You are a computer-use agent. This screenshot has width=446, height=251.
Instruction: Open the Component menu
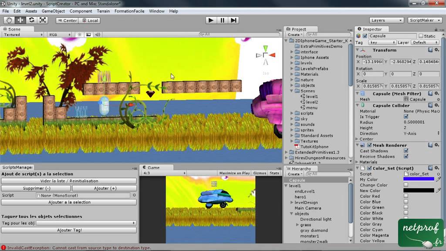click(x=81, y=11)
